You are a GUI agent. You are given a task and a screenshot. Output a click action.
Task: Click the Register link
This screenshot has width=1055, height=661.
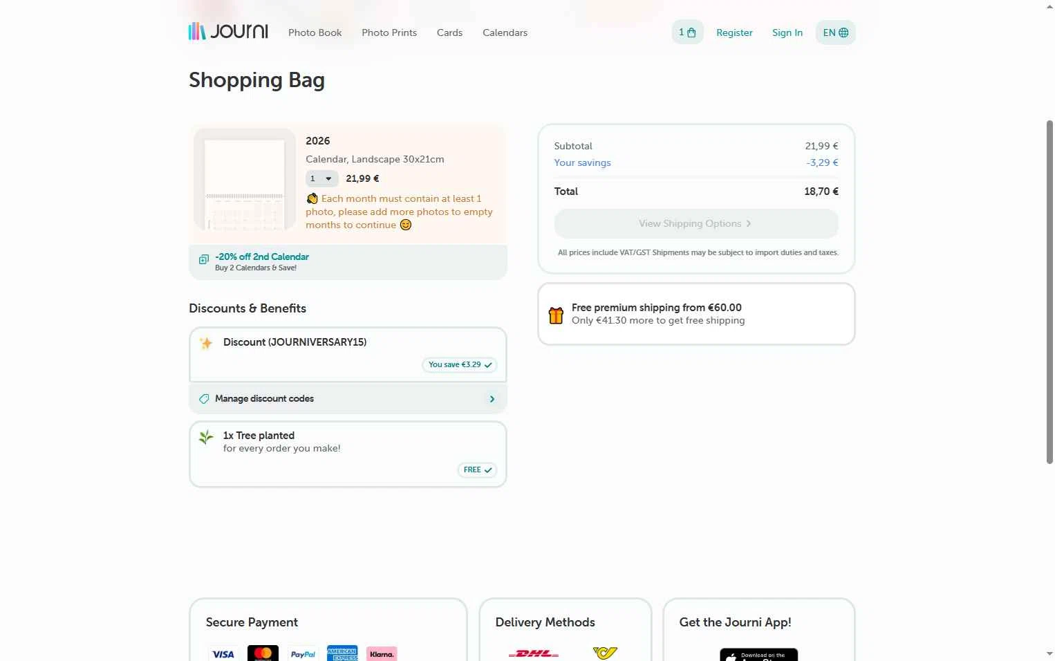coord(734,32)
